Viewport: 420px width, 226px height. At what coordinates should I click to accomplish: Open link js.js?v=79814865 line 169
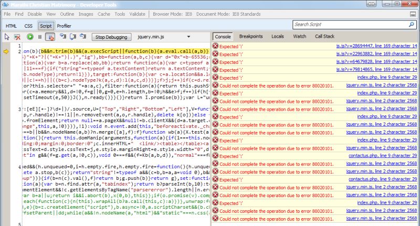[376, 69]
